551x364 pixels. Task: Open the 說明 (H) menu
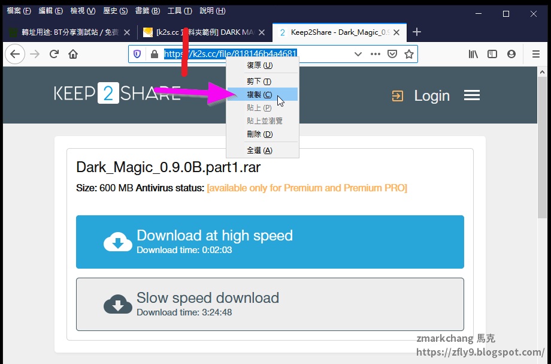pyautogui.click(x=212, y=11)
